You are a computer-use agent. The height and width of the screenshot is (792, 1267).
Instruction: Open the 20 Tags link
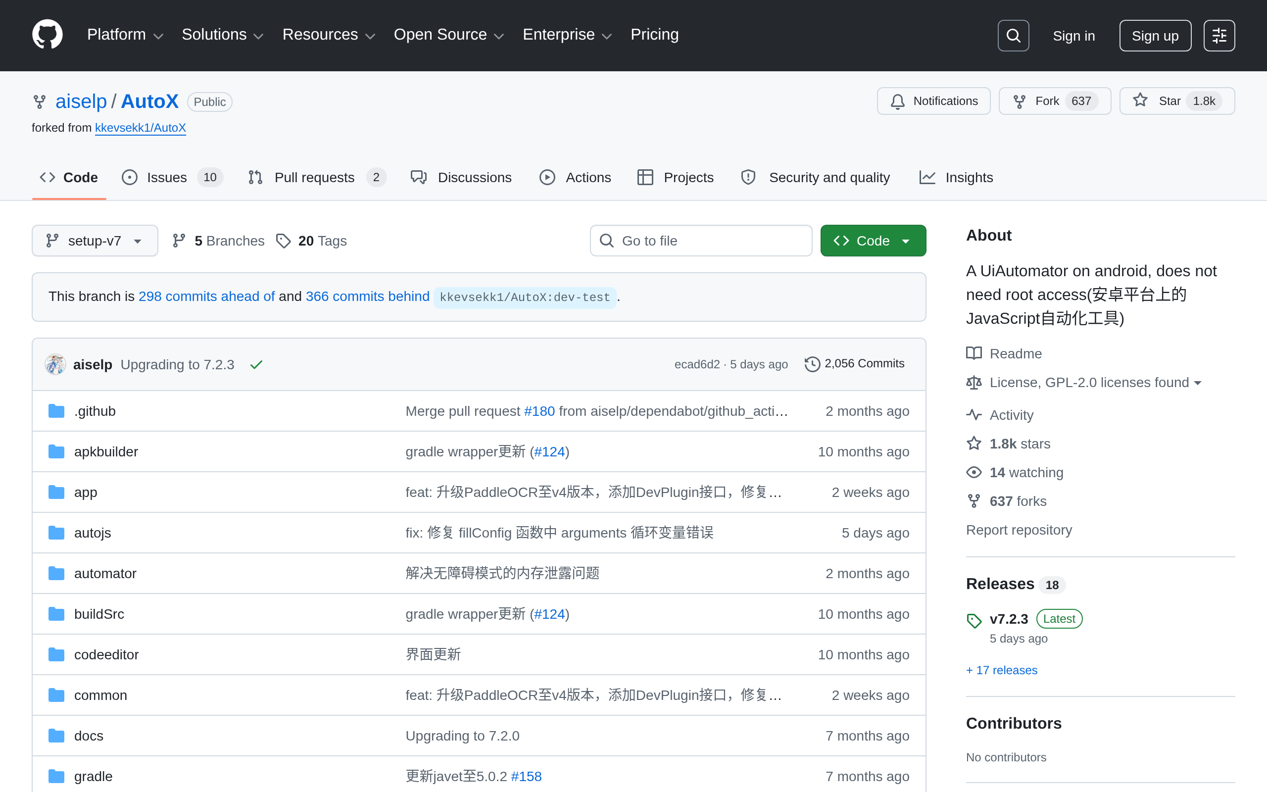pyautogui.click(x=311, y=241)
